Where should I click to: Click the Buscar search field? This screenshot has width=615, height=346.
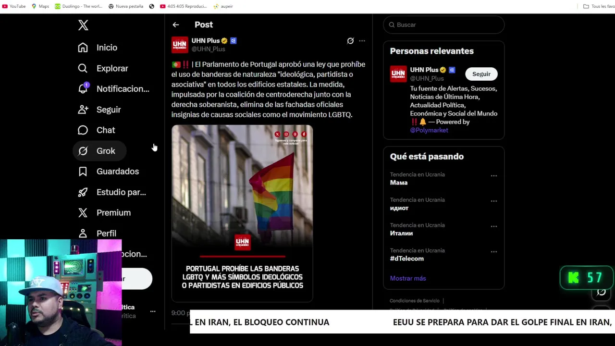coord(444,25)
